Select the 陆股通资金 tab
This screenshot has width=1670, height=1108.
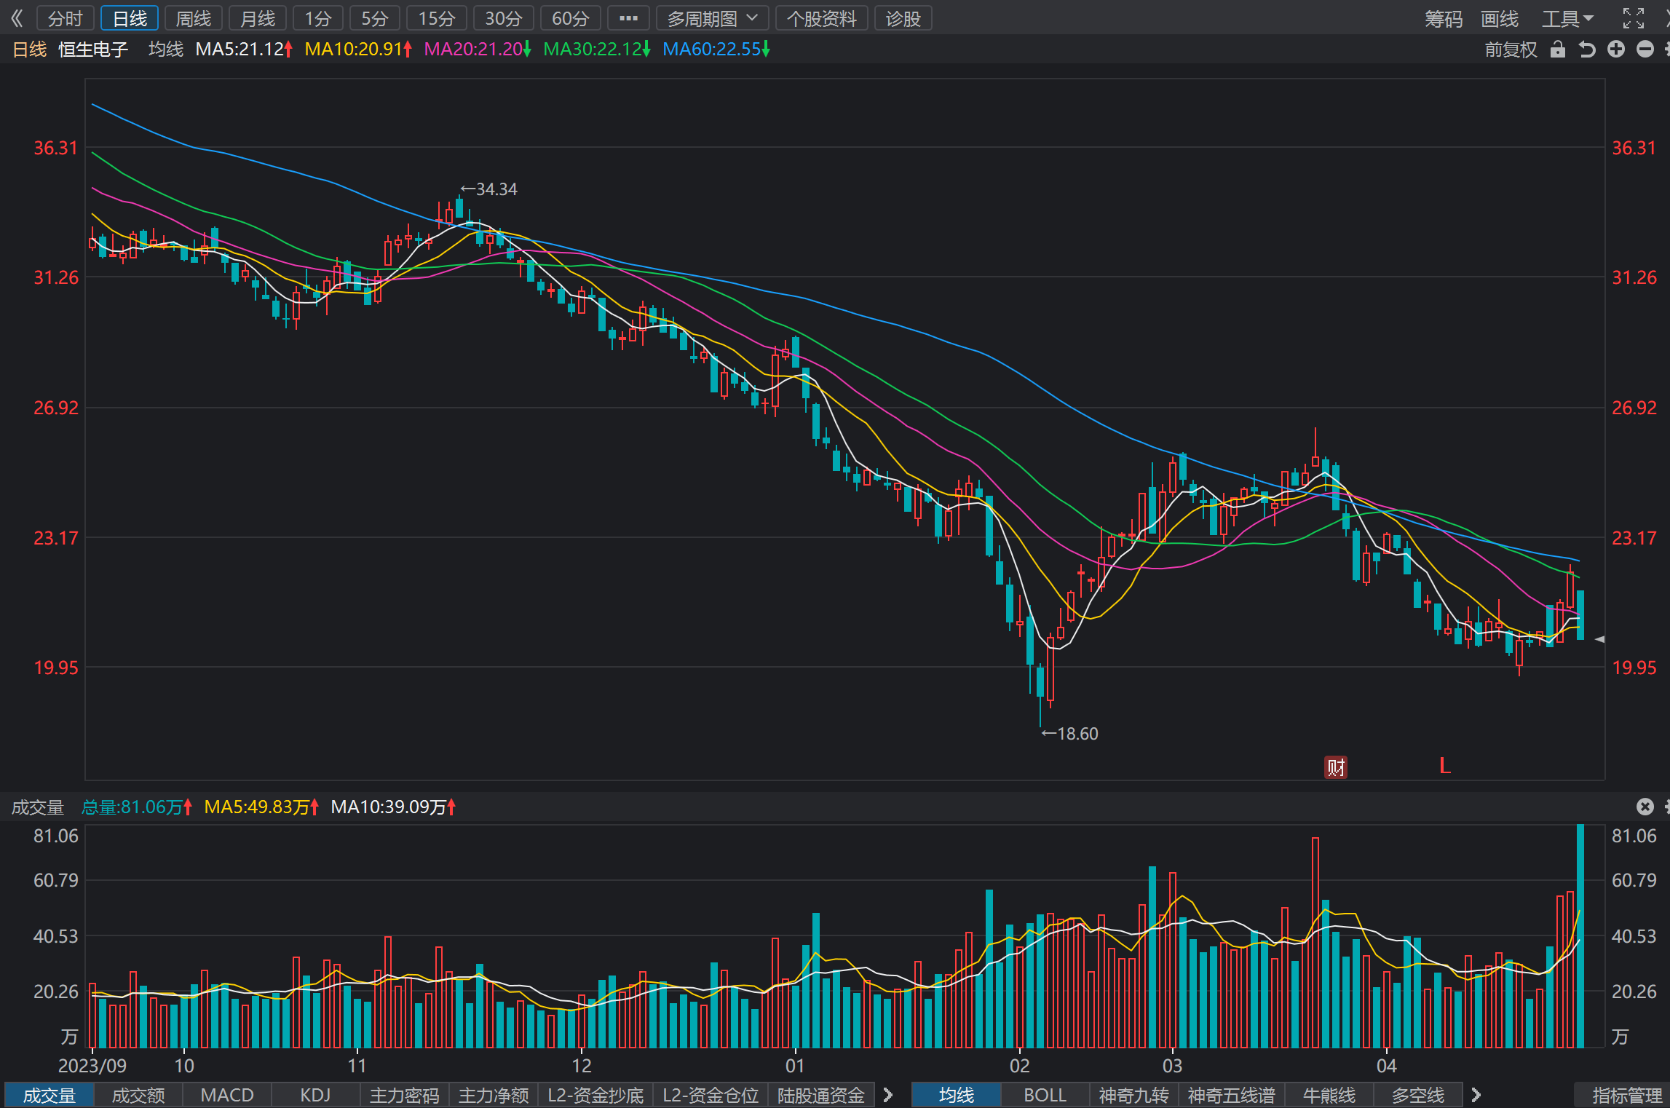pyautogui.click(x=821, y=1095)
